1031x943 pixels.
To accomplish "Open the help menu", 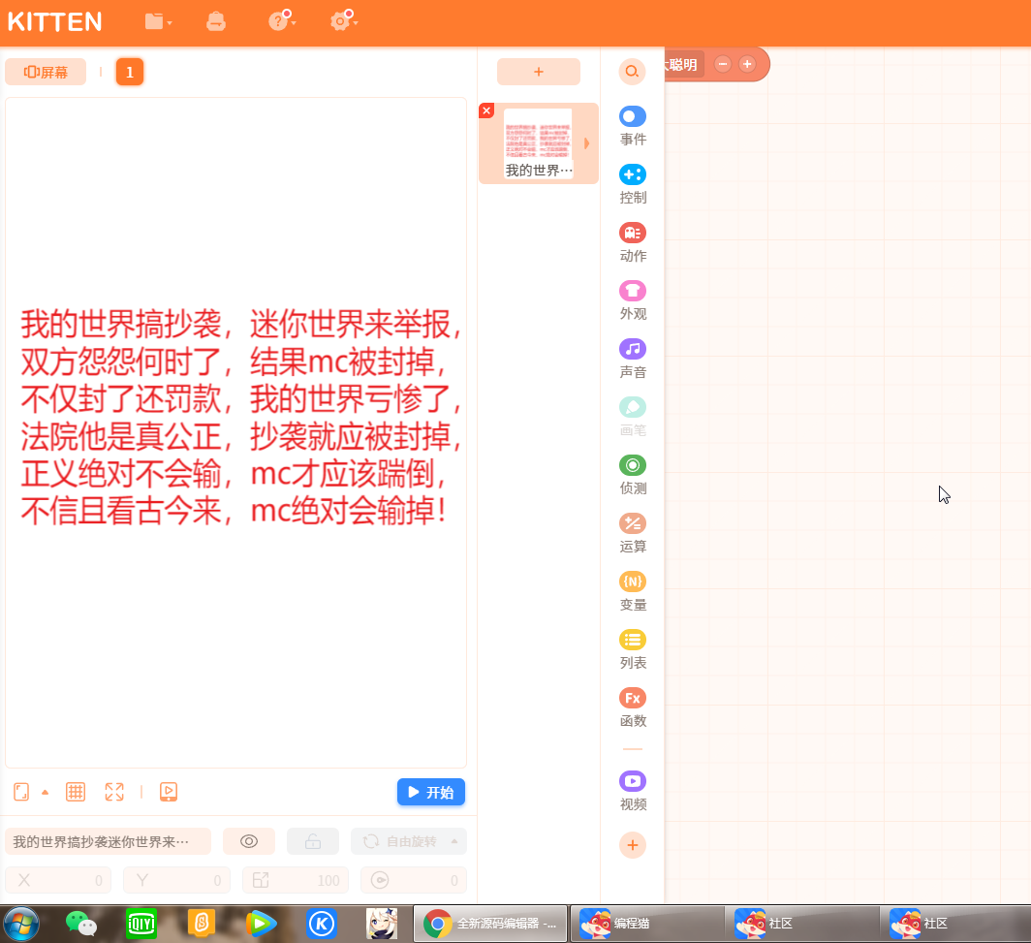I will [x=281, y=21].
